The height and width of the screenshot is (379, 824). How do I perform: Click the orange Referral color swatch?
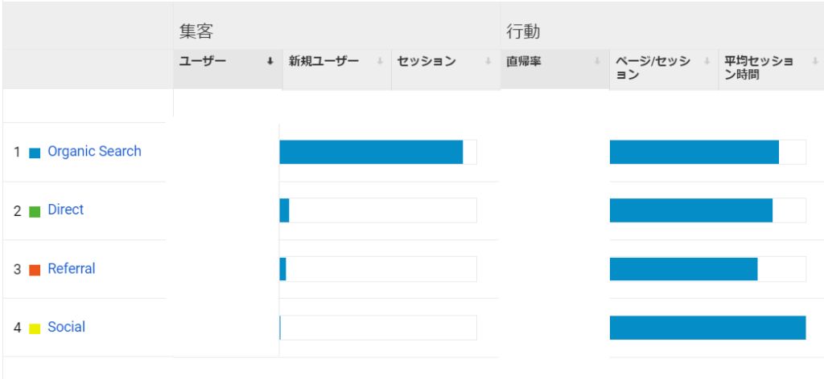point(35,270)
